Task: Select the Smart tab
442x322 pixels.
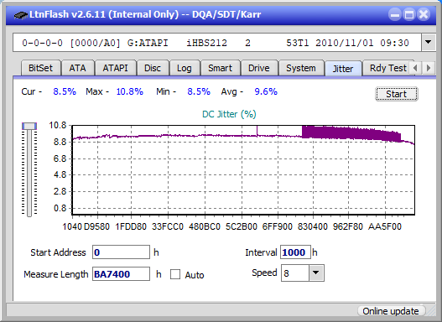Action: click(220, 68)
